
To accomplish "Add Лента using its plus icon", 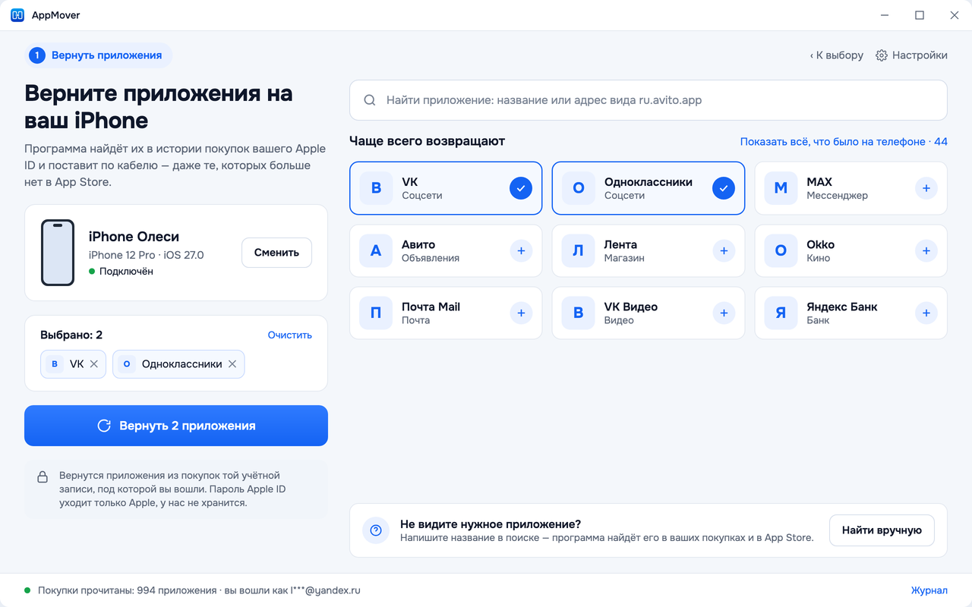I will pos(724,250).
